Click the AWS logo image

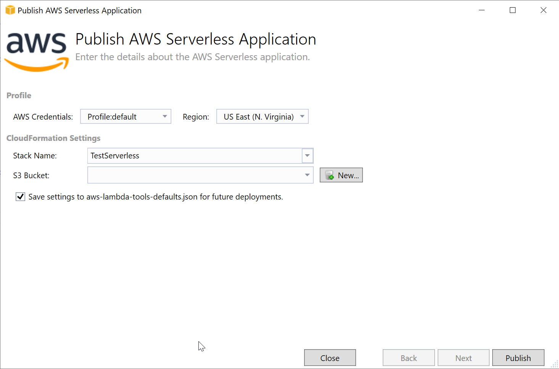(x=37, y=52)
